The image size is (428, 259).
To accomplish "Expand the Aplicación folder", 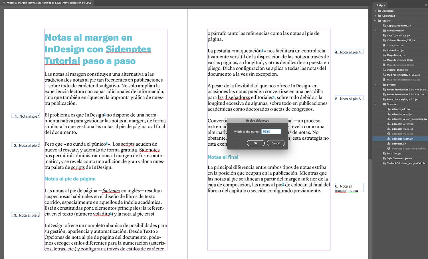I will click(x=375, y=11).
